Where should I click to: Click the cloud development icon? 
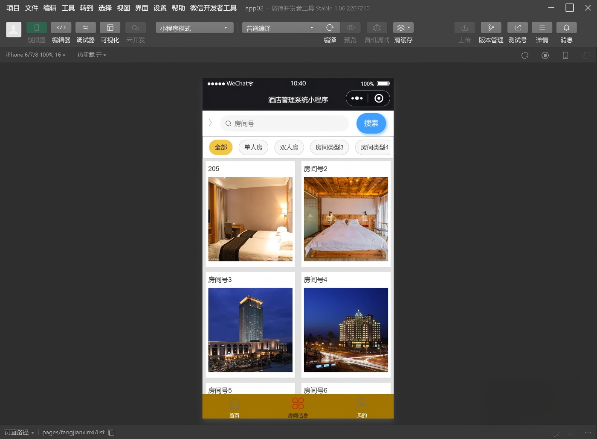click(x=136, y=28)
